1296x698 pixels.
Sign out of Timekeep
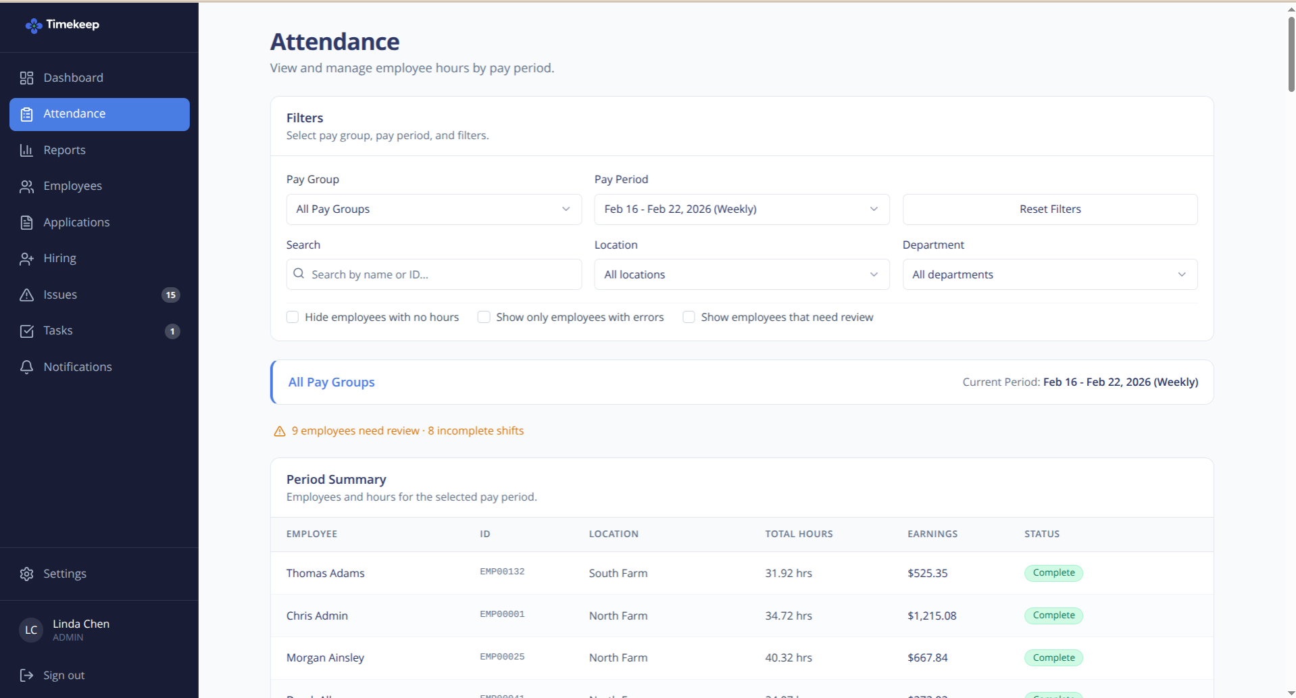(64, 674)
